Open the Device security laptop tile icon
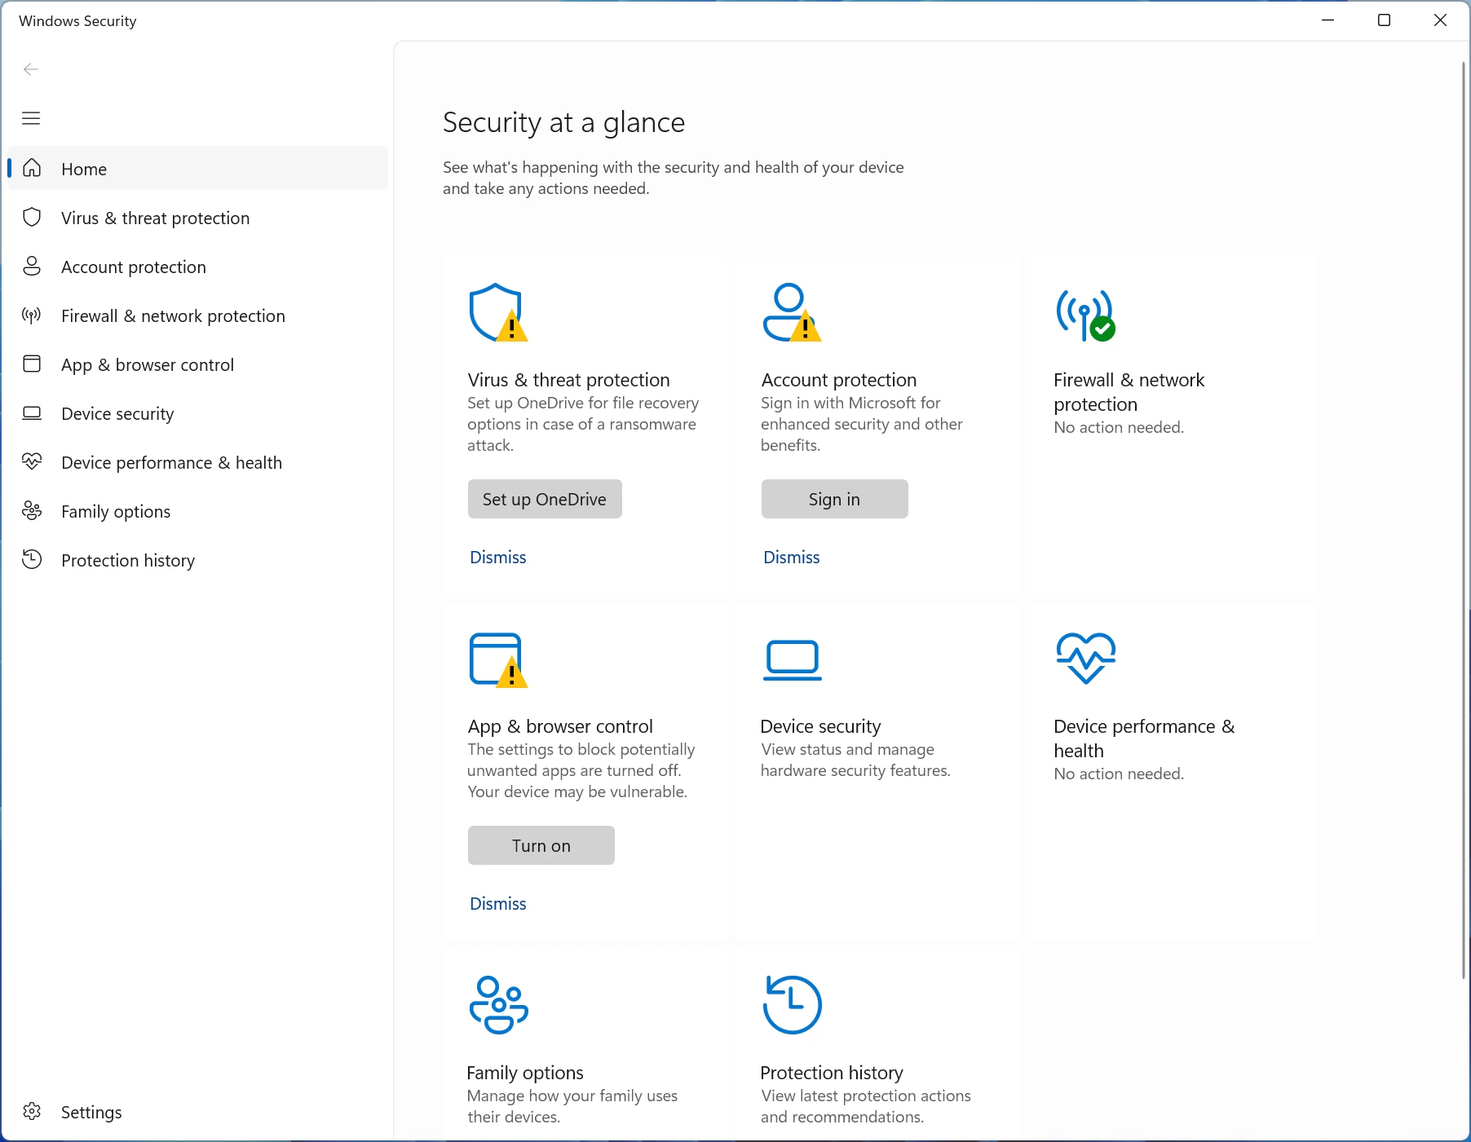This screenshot has width=1471, height=1142. pos(792,659)
